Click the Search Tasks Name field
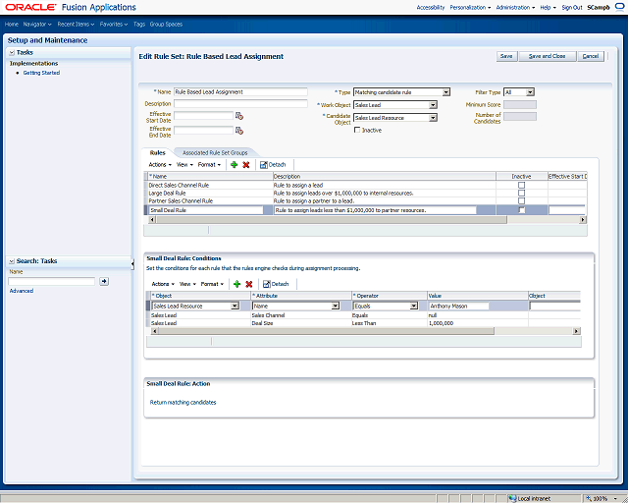Screen dimensions: 628x503 (52, 281)
